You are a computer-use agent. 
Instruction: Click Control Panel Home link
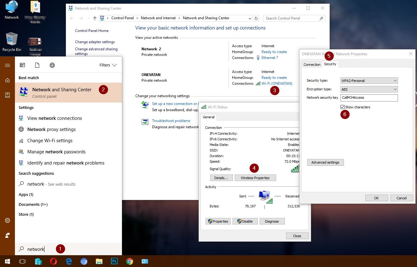(x=92, y=31)
